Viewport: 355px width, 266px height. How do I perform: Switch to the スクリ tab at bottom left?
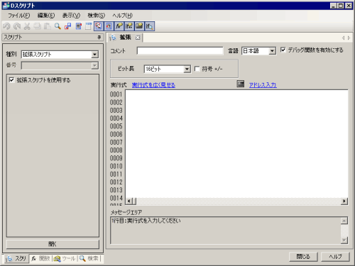coord(16,258)
